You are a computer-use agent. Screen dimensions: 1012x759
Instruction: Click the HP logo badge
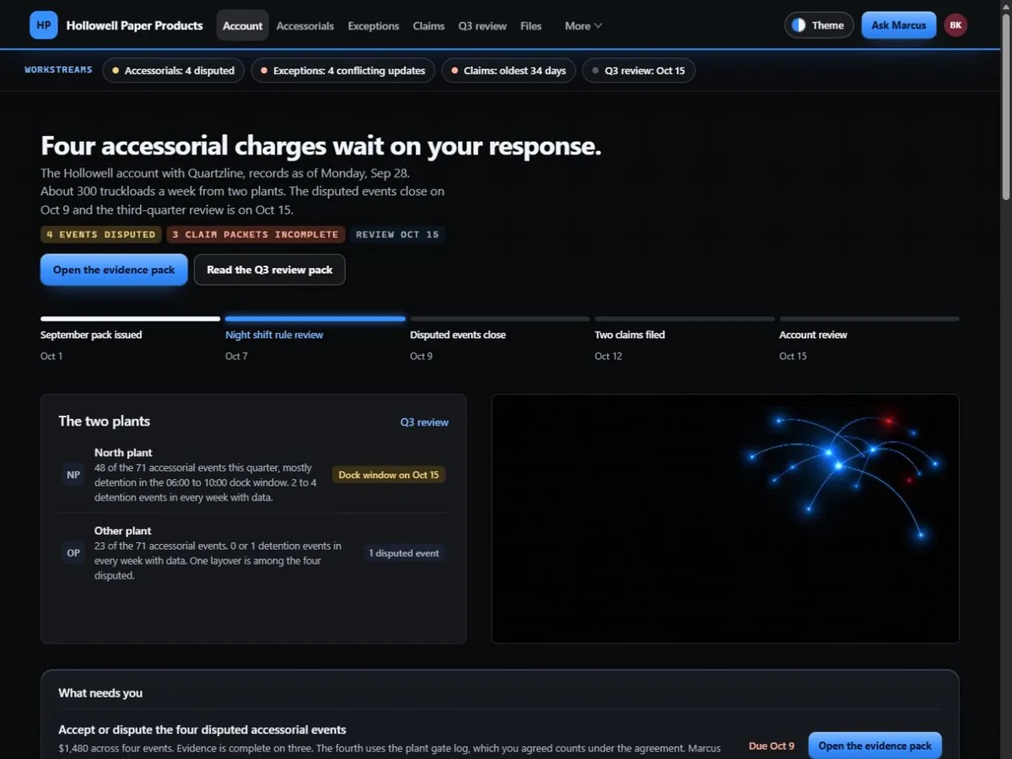(x=44, y=25)
